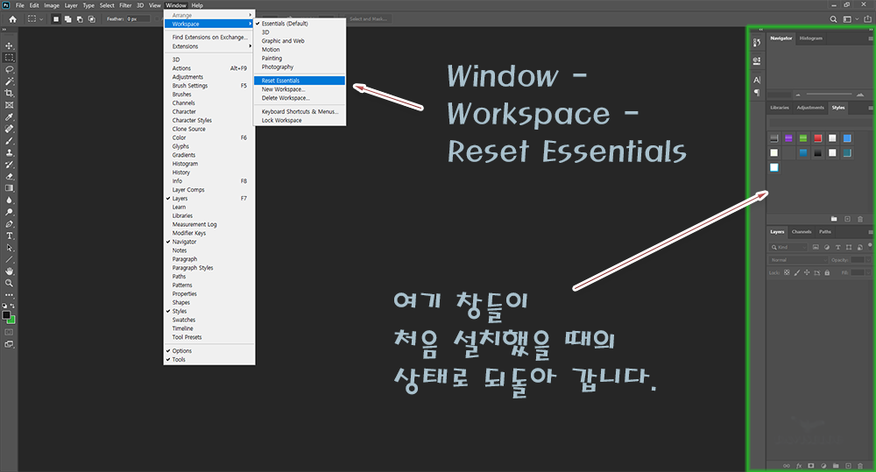Viewport: 876px width, 472px height.
Task: Select the Rectangular Marquee tool in toolbox
Action: coord(9,58)
